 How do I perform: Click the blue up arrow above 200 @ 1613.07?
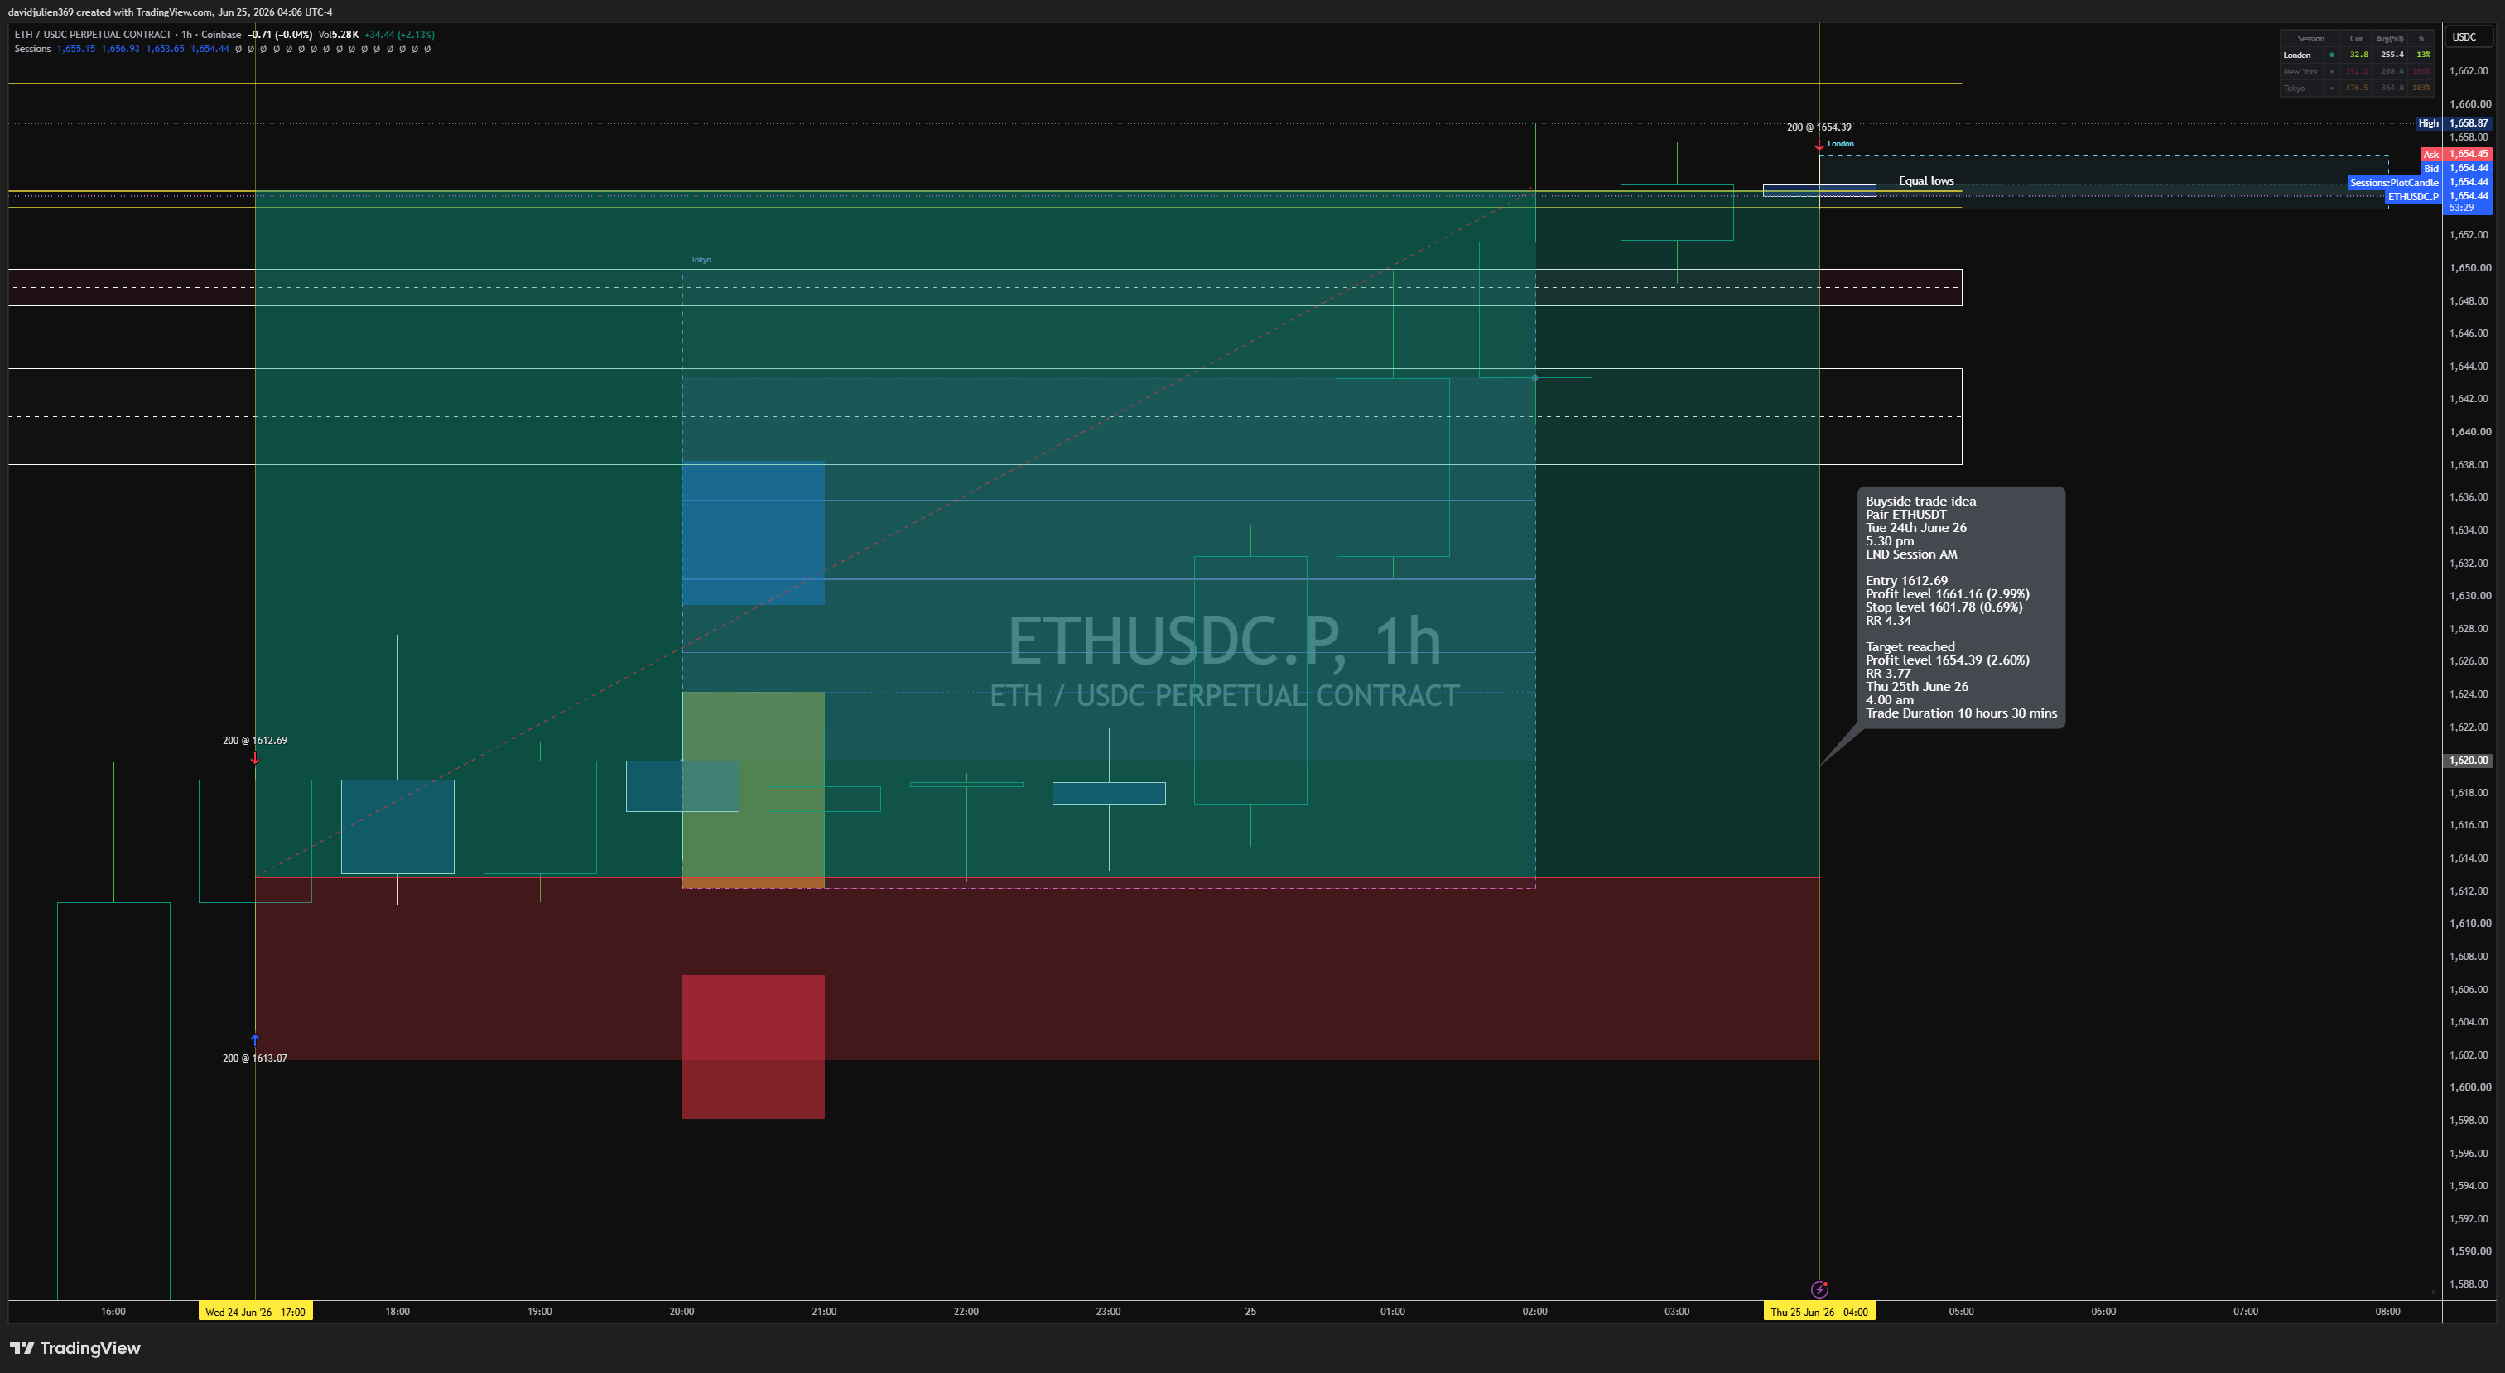255,1039
